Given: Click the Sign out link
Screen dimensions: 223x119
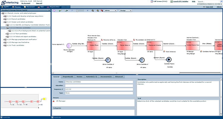Looking at the screenshot, I should (39, 3).
